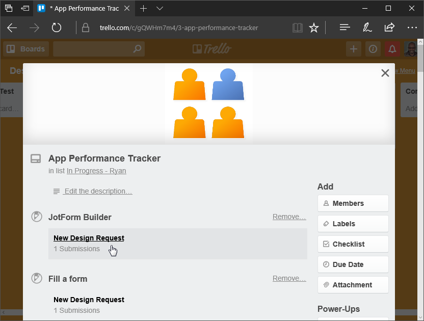The image size is (424, 321).
Task: Open the Hub favorites panel icon
Action: coord(344,28)
